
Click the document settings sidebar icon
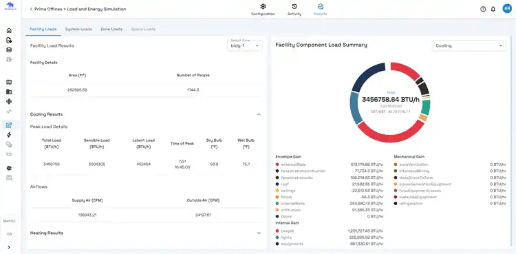pyautogui.click(x=9, y=40)
